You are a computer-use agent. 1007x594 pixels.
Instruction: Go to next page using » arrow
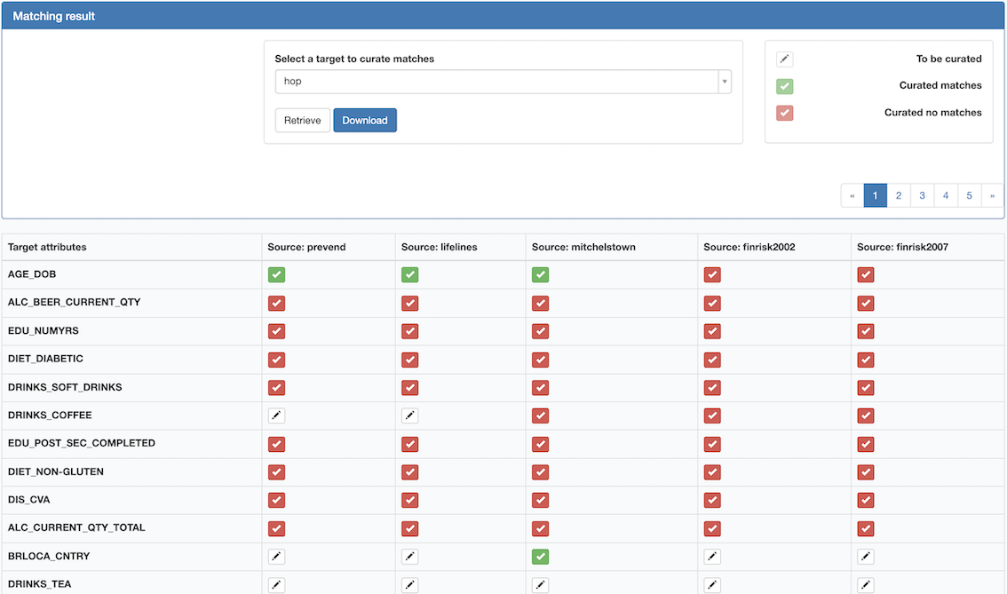[992, 195]
